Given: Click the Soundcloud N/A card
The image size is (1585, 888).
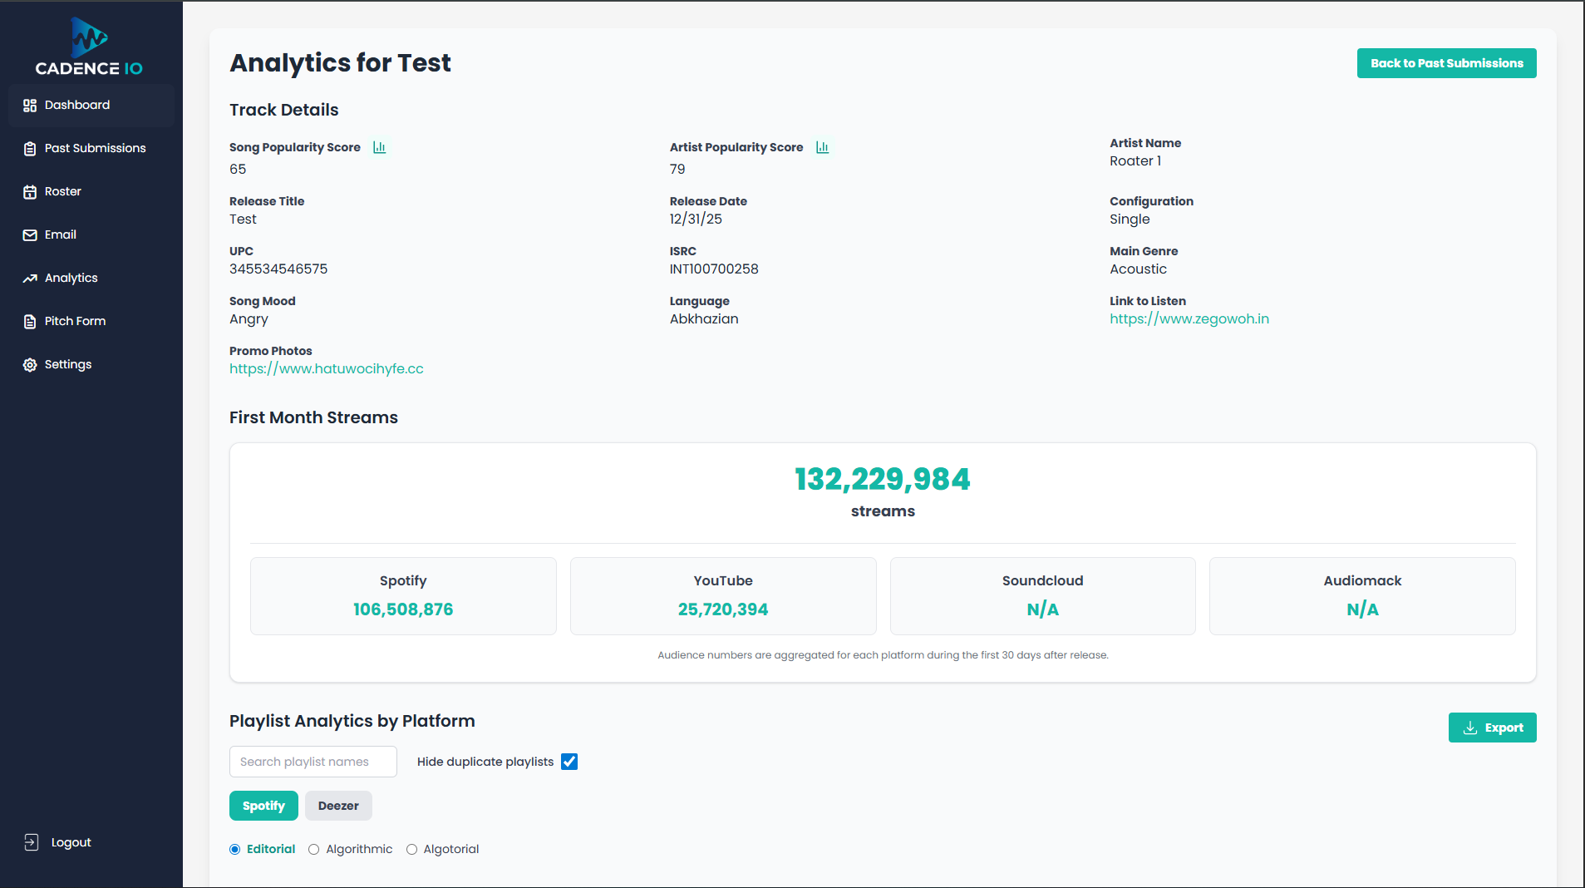Looking at the screenshot, I should pos(1043,596).
